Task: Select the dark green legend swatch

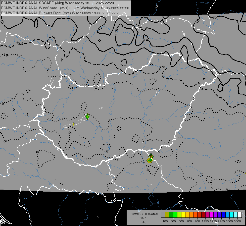Action: [171, 215]
